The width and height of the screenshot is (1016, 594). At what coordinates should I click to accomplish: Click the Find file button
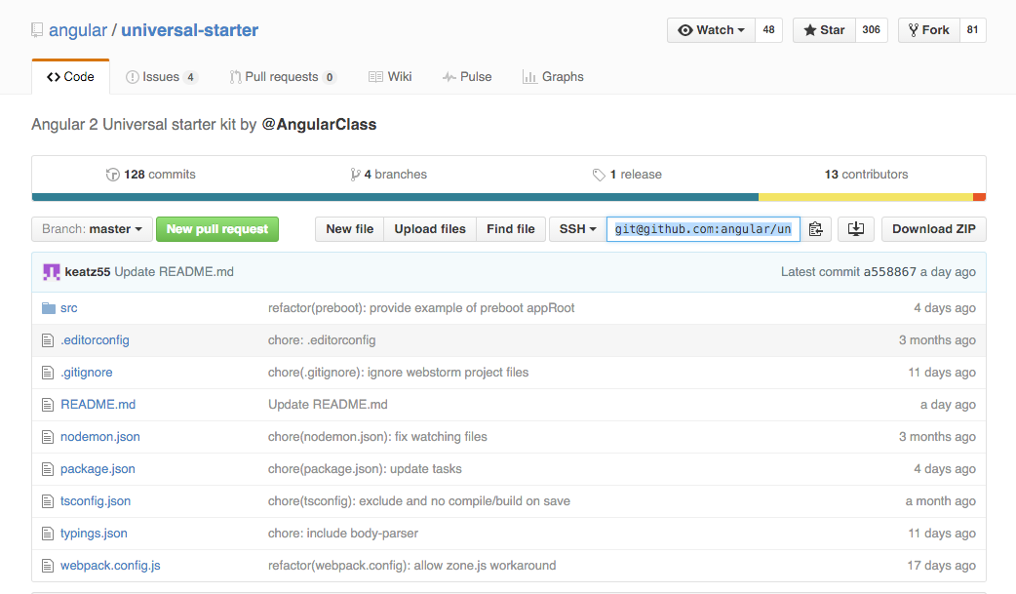[511, 229]
